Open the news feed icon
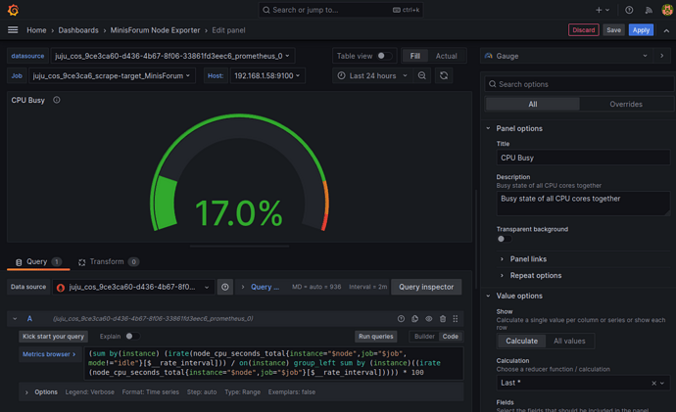This screenshot has width=676, height=412. [x=649, y=10]
